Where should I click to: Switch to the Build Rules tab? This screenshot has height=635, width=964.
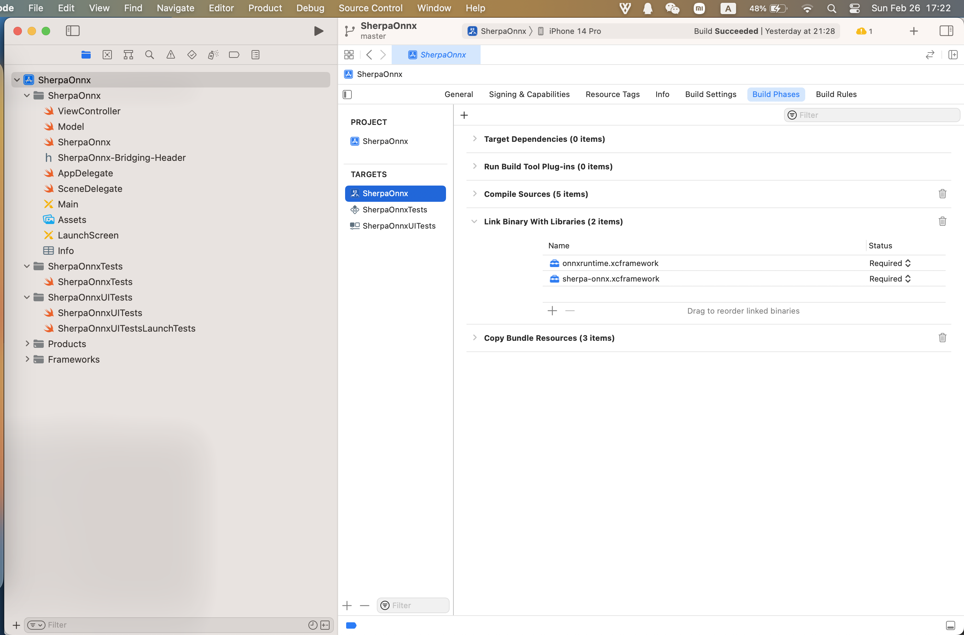click(x=836, y=94)
